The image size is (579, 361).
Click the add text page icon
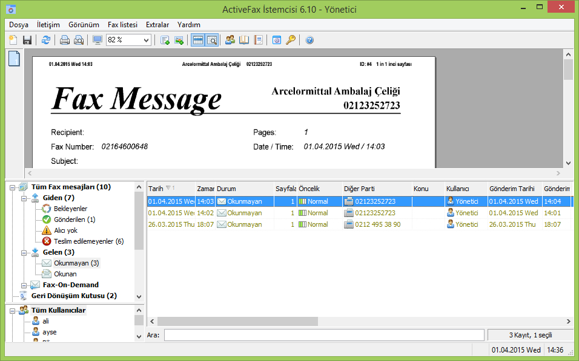165,40
